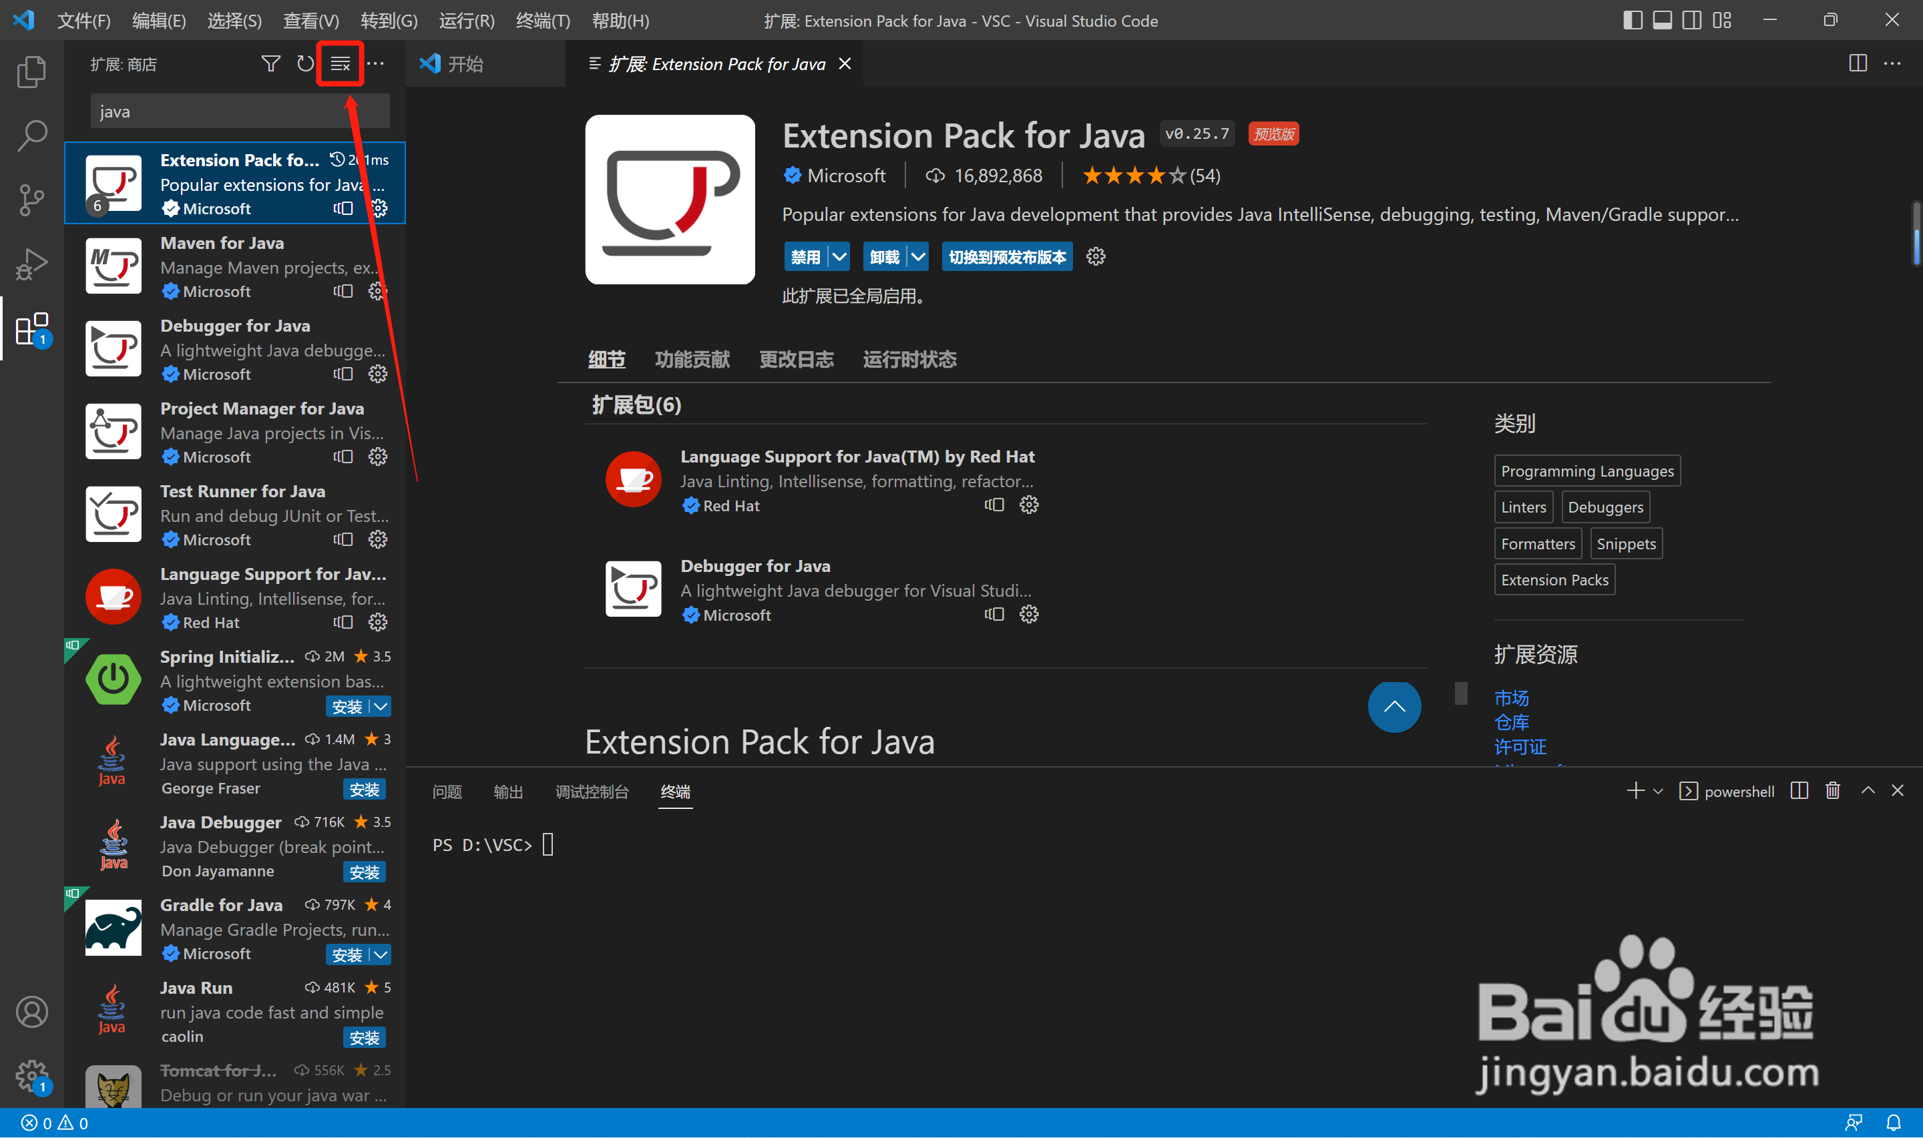Open extensions view more actions menu

375,63
